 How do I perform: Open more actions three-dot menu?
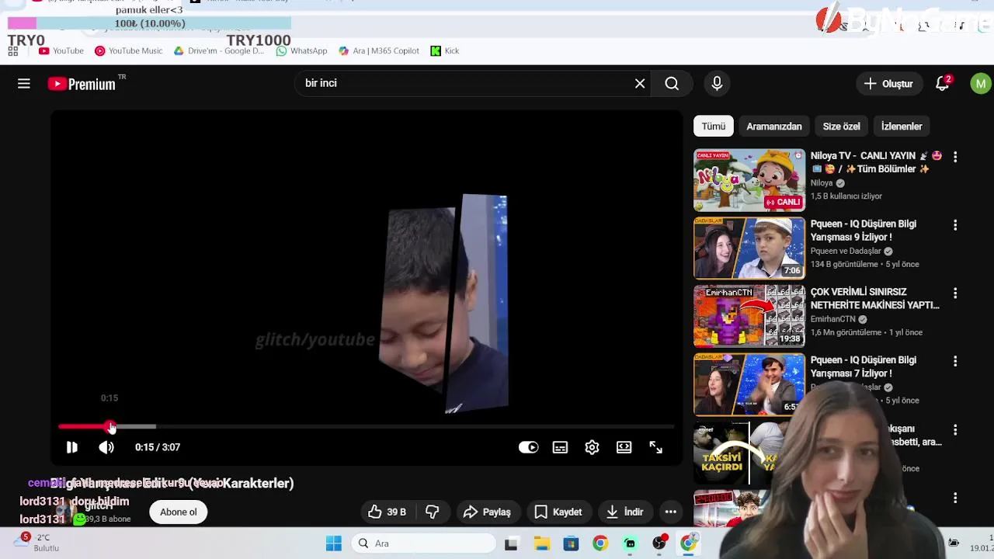pyautogui.click(x=670, y=512)
